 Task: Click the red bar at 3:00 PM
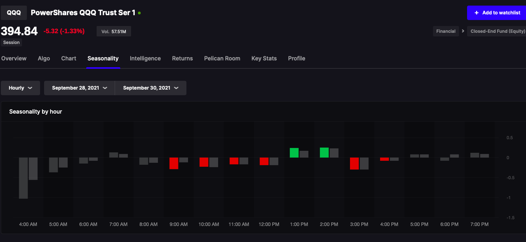click(354, 164)
